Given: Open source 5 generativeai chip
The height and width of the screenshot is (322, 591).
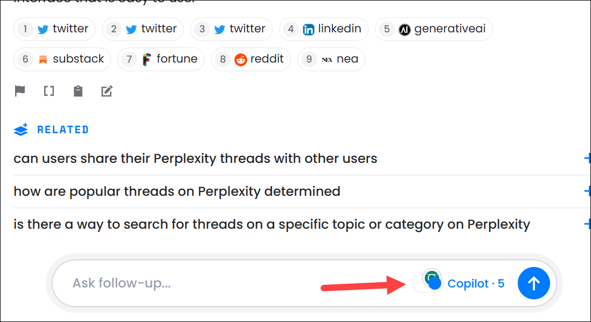Looking at the screenshot, I should [434, 29].
